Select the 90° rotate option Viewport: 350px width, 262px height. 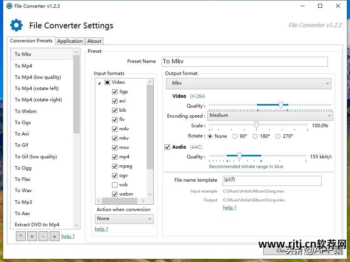pos(235,136)
